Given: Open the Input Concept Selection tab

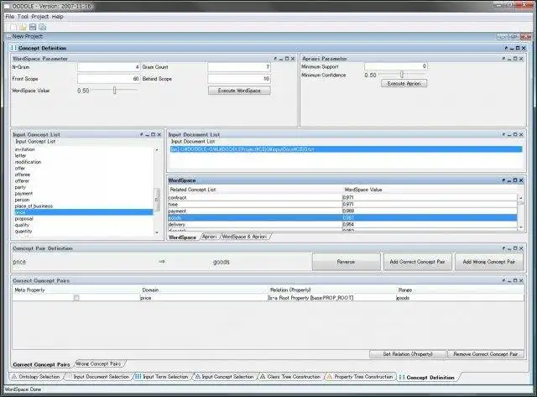Looking at the screenshot, I should pos(225,377).
